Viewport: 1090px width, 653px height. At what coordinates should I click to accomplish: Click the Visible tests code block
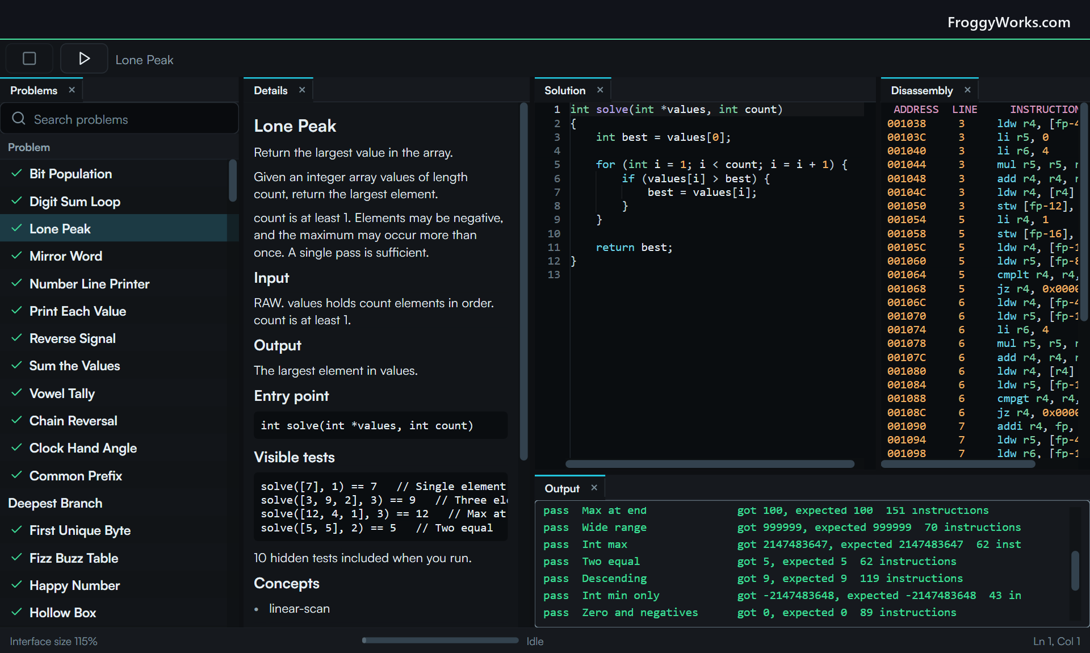380,507
